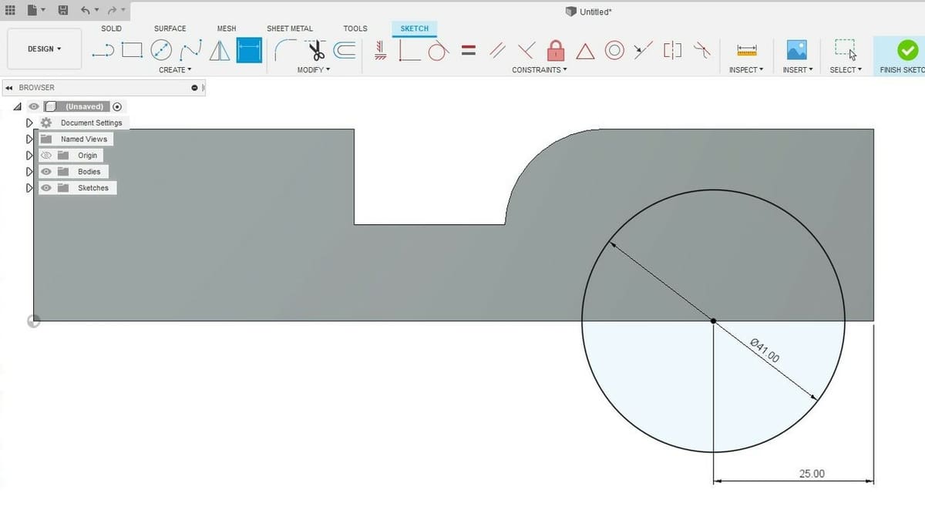
Task: Apply the Midpoint triangle constraint
Action: point(585,52)
